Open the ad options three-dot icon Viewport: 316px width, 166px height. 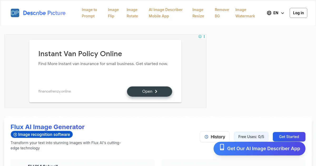pyautogui.click(x=204, y=37)
